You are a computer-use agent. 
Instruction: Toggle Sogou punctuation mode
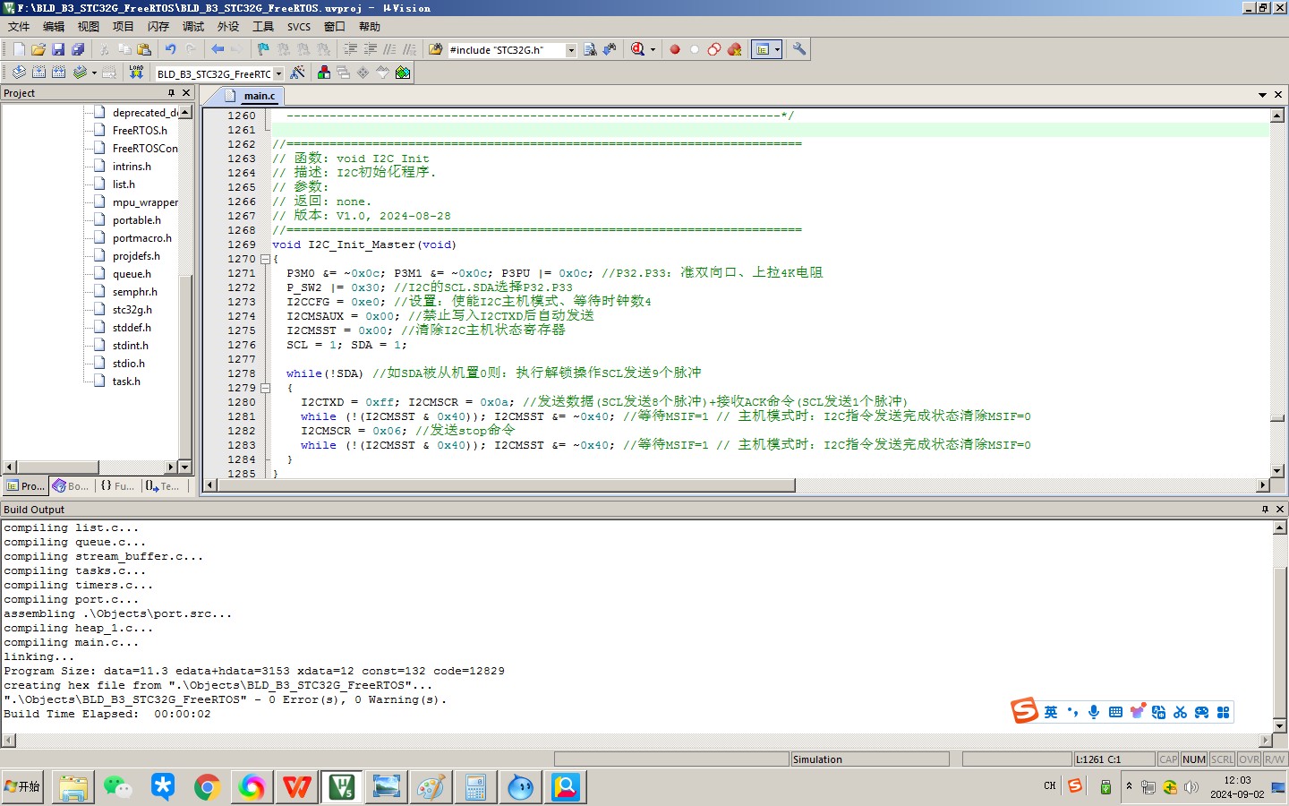1072,712
